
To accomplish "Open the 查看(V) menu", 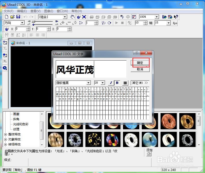I will pos(36,11).
